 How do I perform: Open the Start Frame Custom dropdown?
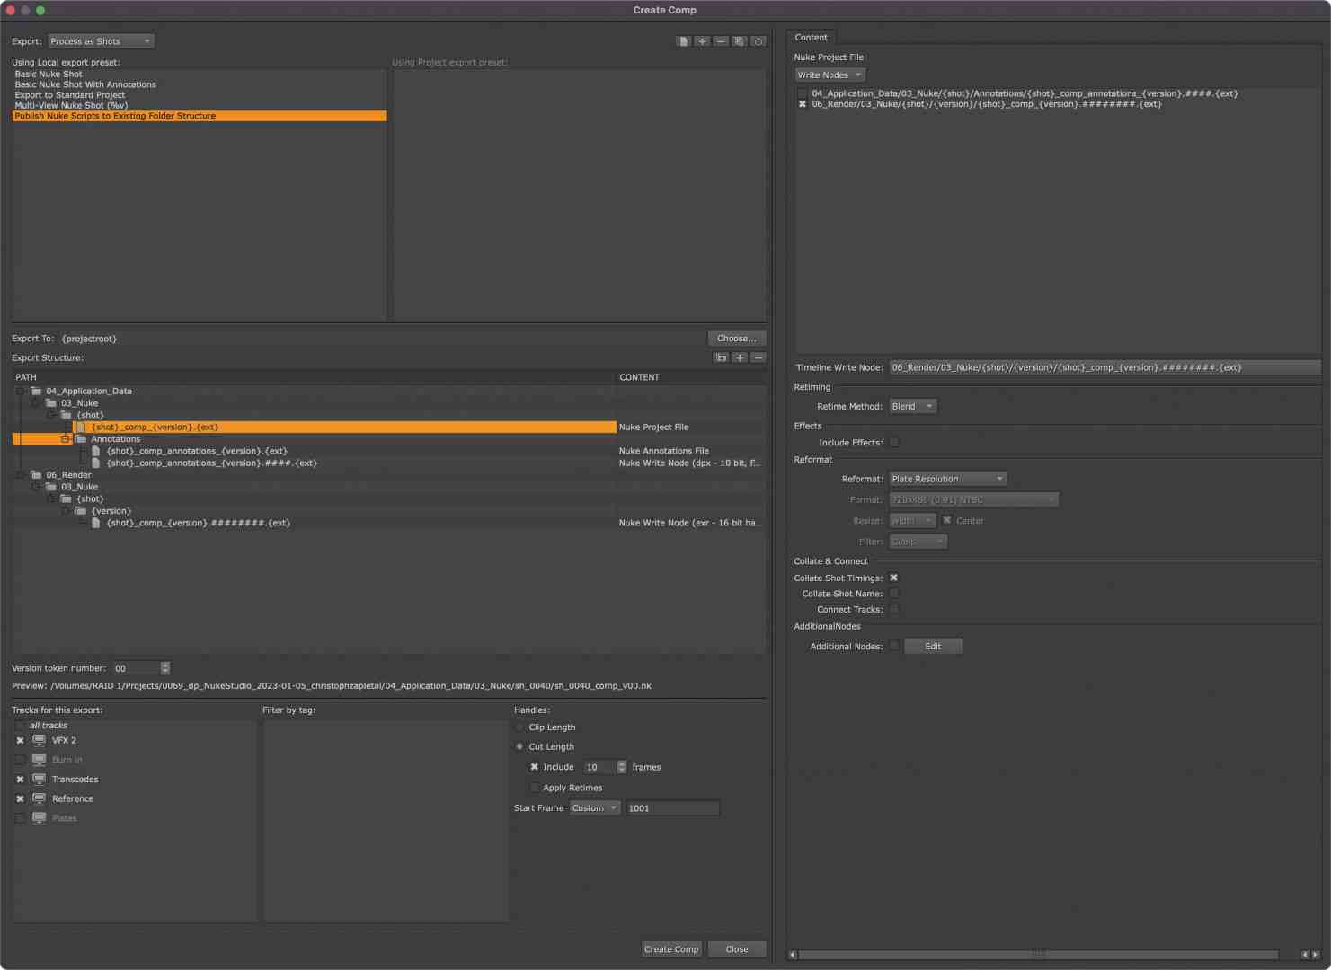(595, 808)
